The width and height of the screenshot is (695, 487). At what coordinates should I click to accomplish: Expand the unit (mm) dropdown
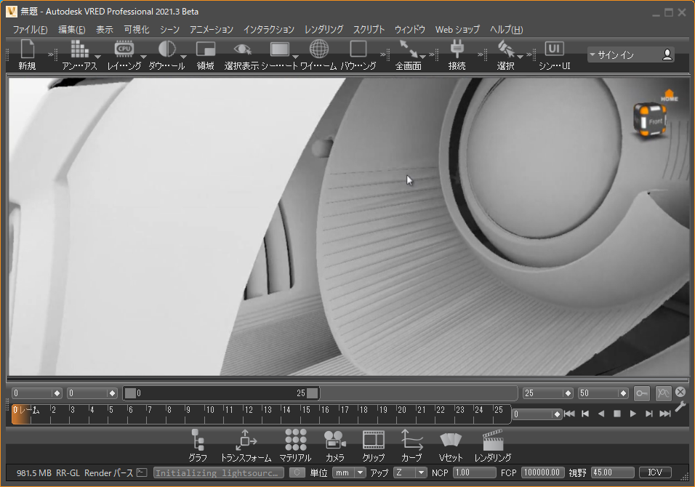[360, 472]
